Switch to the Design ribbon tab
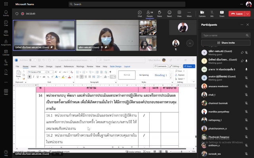 point(49,67)
